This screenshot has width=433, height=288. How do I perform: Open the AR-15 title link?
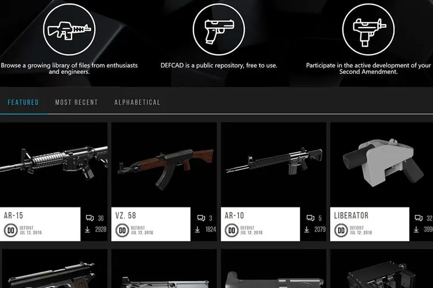coord(13,215)
